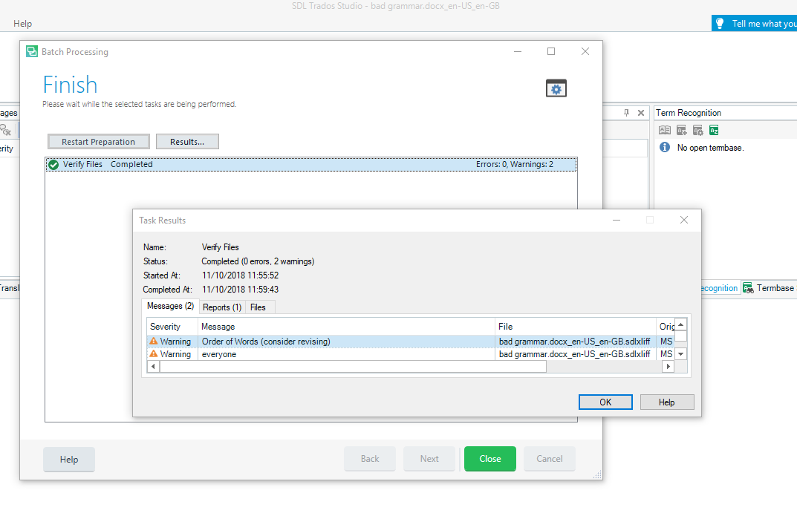The width and height of the screenshot is (797, 519).
Task: Minimize the Task Results dialog
Action: coord(616,220)
